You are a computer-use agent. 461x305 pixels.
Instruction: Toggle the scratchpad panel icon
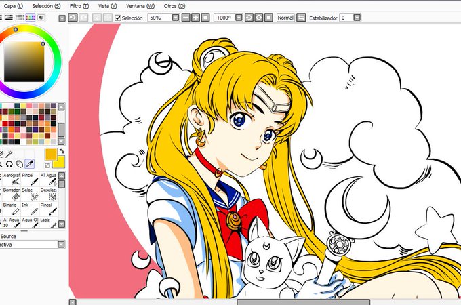coord(41,18)
